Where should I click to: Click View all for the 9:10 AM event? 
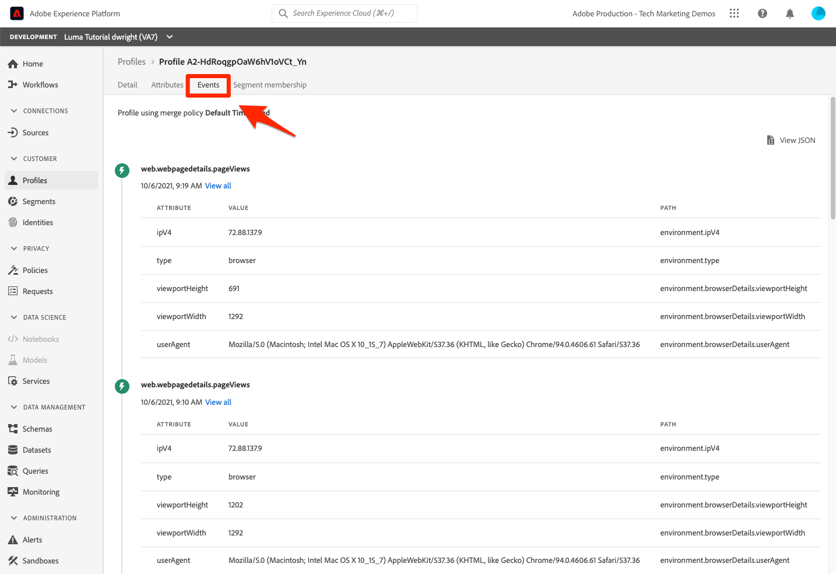pos(218,402)
